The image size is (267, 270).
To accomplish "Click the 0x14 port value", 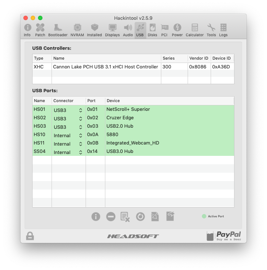I will pyautogui.click(x=92, y=151).
